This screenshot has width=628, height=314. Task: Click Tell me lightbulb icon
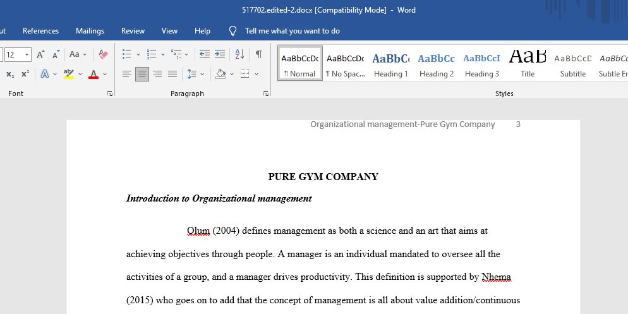(x=232, y=31)
